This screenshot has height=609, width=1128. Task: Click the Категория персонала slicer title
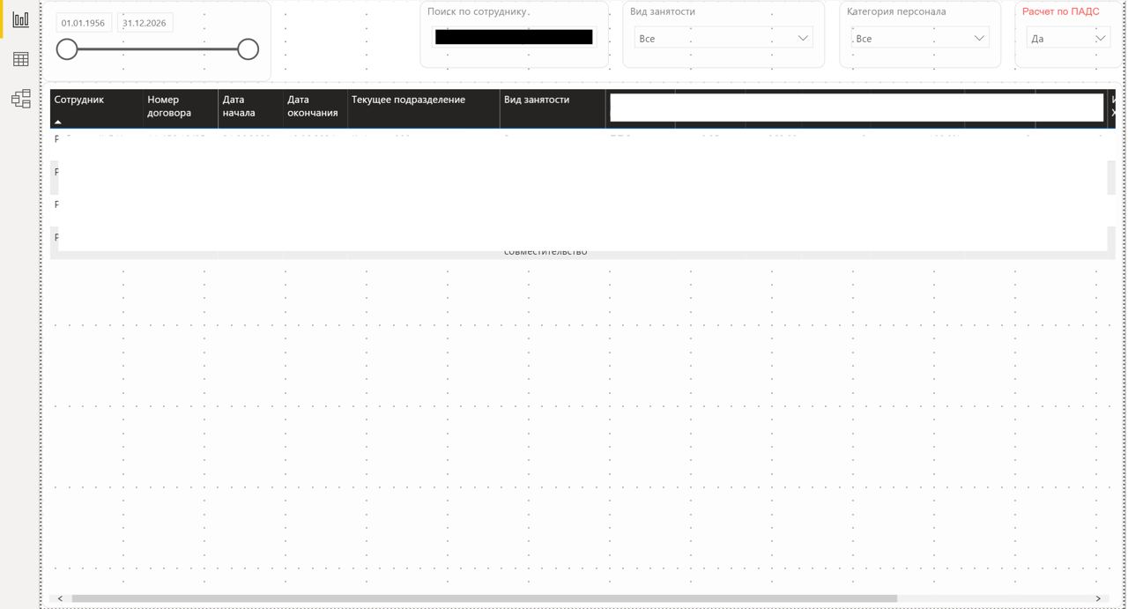click(896, 11)
